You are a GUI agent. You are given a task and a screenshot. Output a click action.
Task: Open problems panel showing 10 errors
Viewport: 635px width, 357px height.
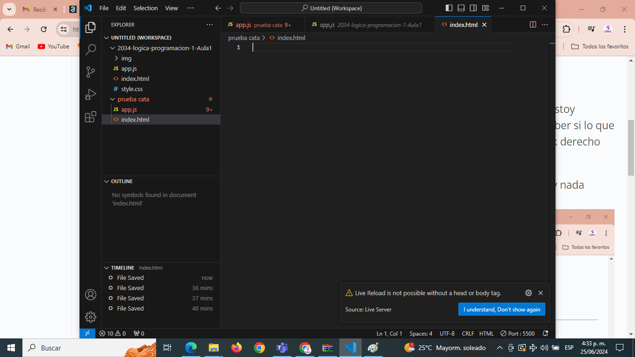point(112,333)
